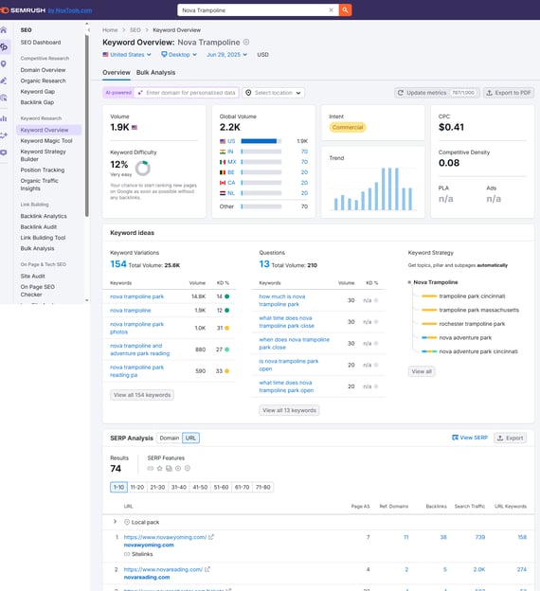Viewport: 540px width, 591px height.
Task: Open Position Tracking in sidebar
Action: 43,170
